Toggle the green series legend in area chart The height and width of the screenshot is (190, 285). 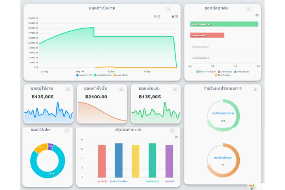coord(103,75)
